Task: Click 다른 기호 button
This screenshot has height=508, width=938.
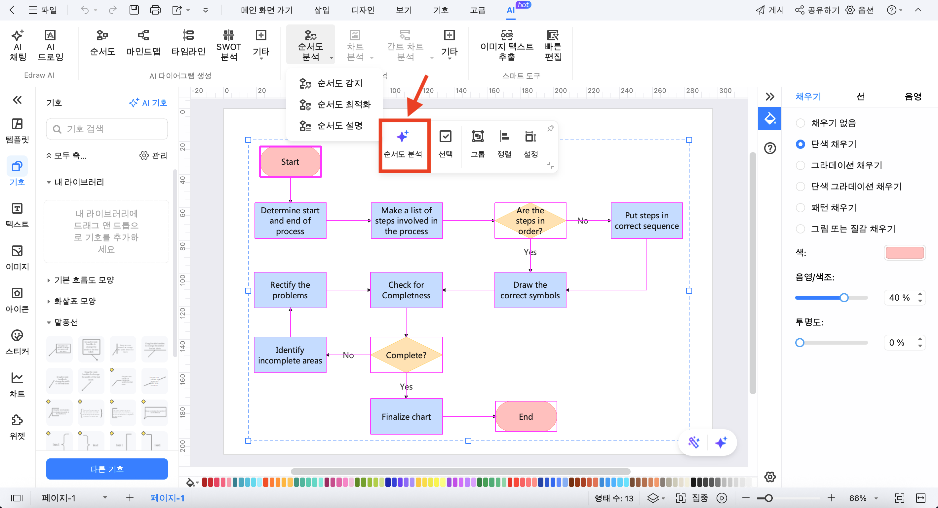Action: [x=107, y=469]
